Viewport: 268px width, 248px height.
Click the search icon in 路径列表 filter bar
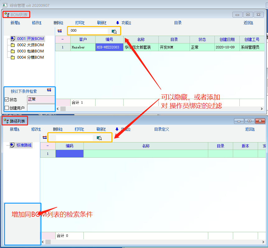[x=99, y=138]
